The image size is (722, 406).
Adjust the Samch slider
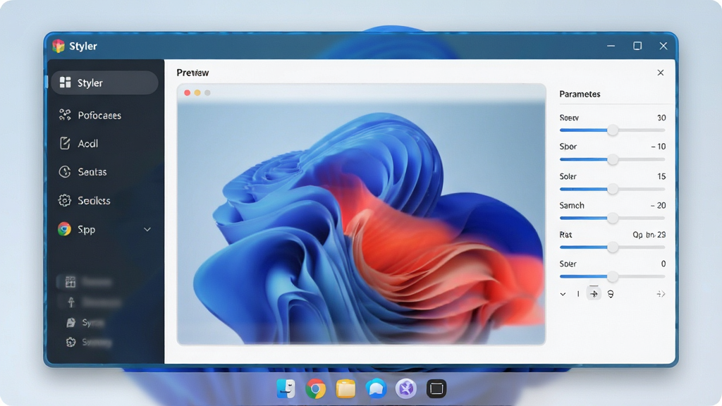tap(613, 219)
